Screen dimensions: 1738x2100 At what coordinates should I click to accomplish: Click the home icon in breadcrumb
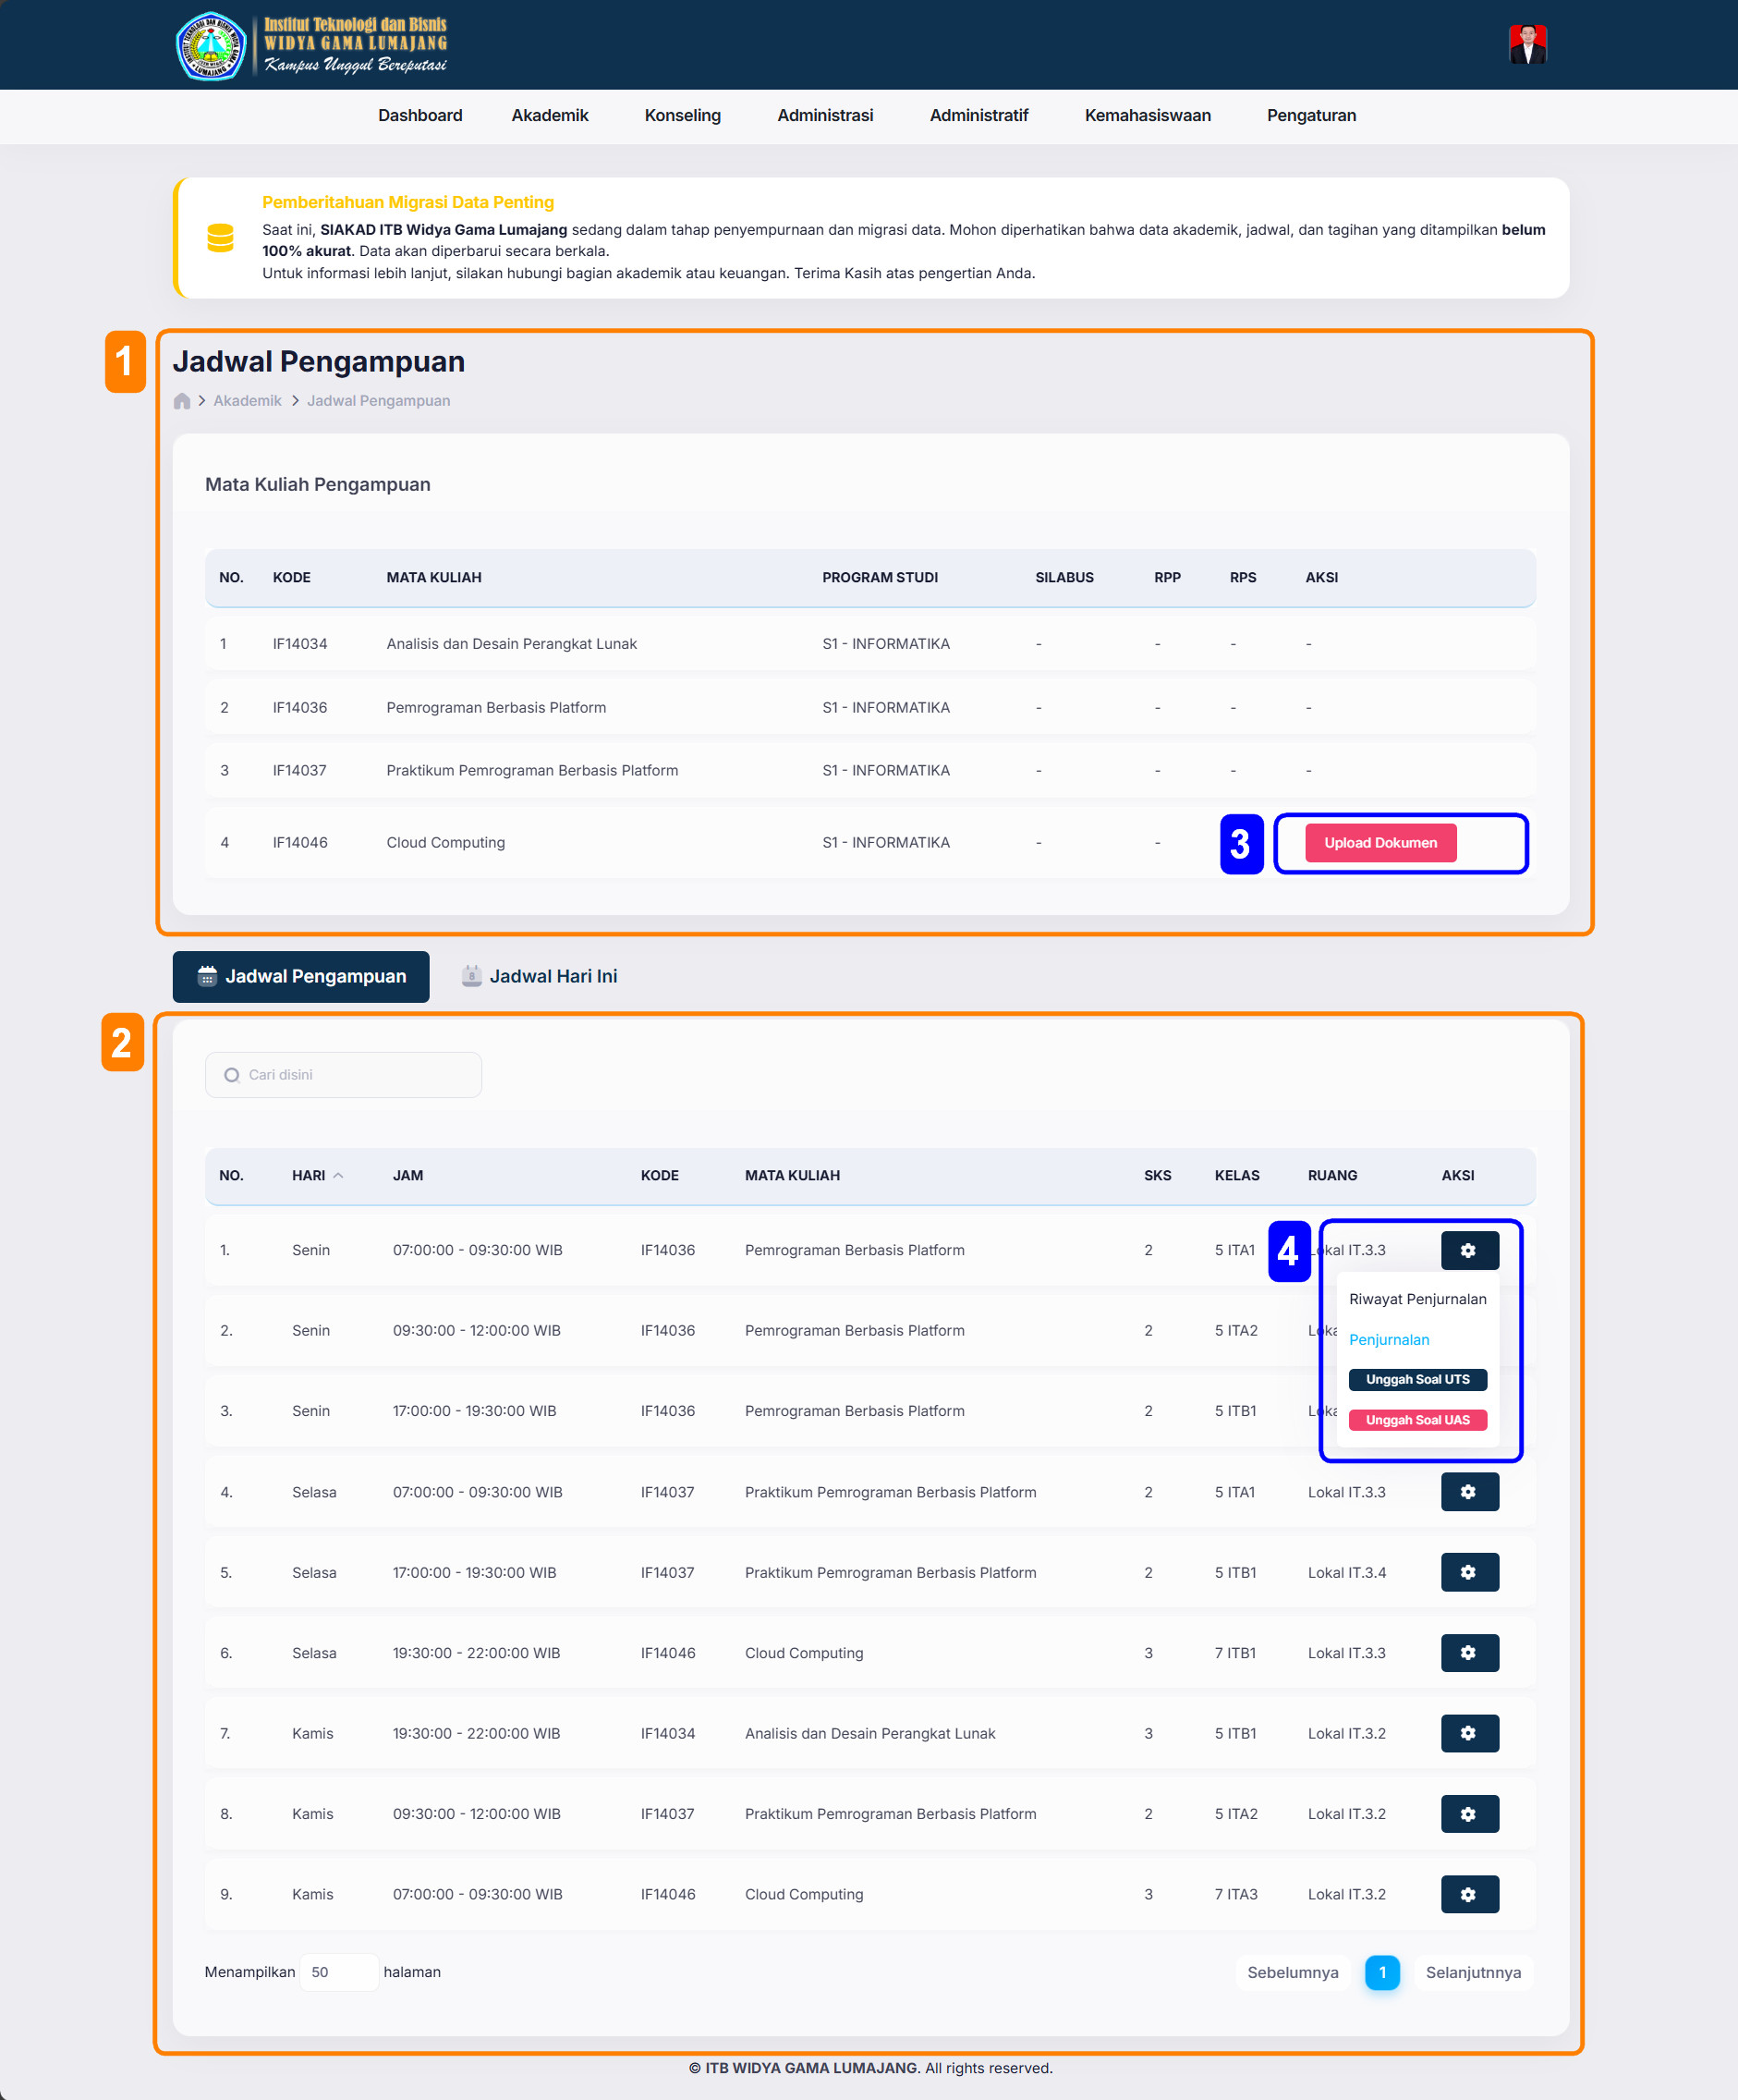point(181,401)
